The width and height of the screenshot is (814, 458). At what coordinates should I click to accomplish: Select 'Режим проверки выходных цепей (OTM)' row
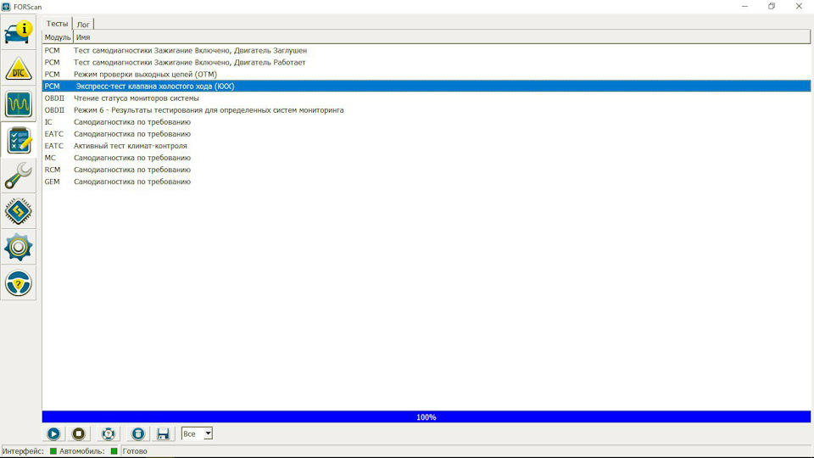coord(427,75)
